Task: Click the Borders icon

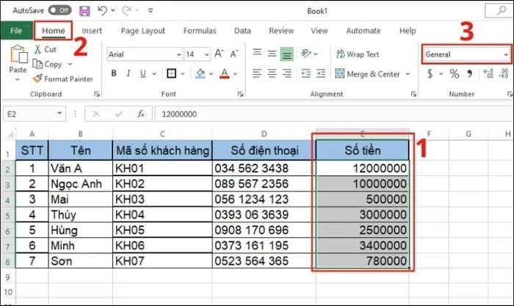Action: (x=171, y=73)
